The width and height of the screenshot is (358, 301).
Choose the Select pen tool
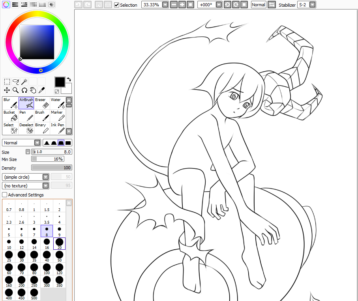pos(11,128)
